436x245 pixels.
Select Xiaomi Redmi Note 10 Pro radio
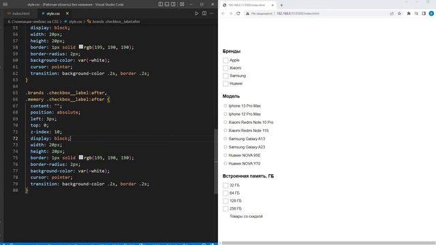click(225, 122)
